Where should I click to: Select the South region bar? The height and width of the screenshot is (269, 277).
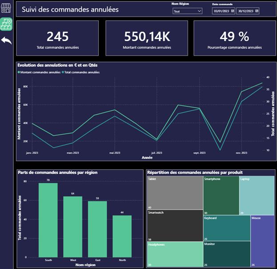(48, 220)
